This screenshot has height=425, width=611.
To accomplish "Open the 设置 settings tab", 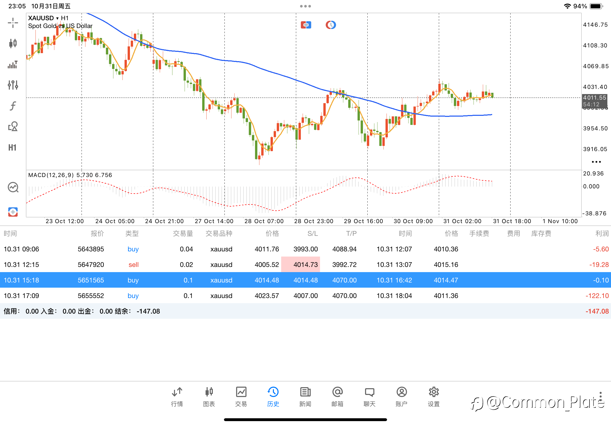I will [434, 397].
